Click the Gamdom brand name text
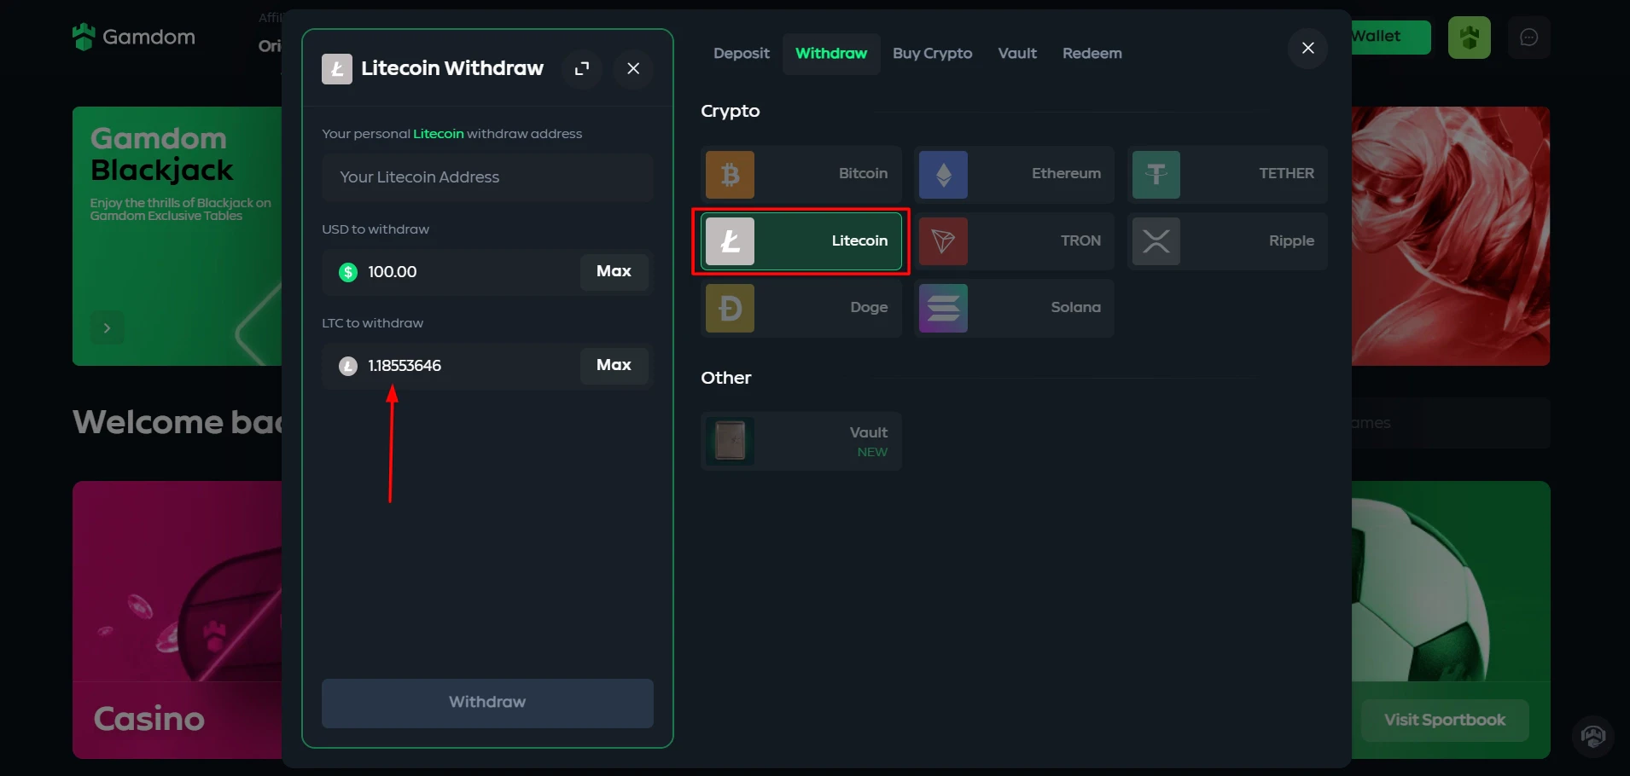1630x776 pixels. point(148,38)
